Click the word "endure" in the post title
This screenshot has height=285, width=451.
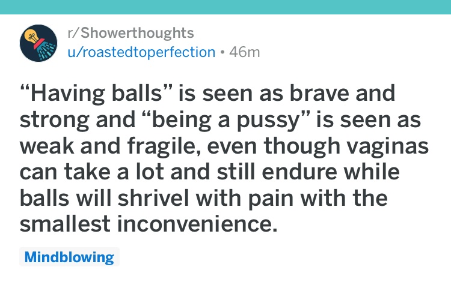tap(299, 172)
